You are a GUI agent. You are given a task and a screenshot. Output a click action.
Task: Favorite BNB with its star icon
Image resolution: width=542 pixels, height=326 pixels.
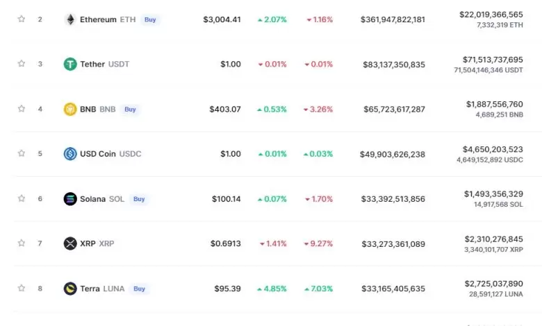click(x=22, y=109)
